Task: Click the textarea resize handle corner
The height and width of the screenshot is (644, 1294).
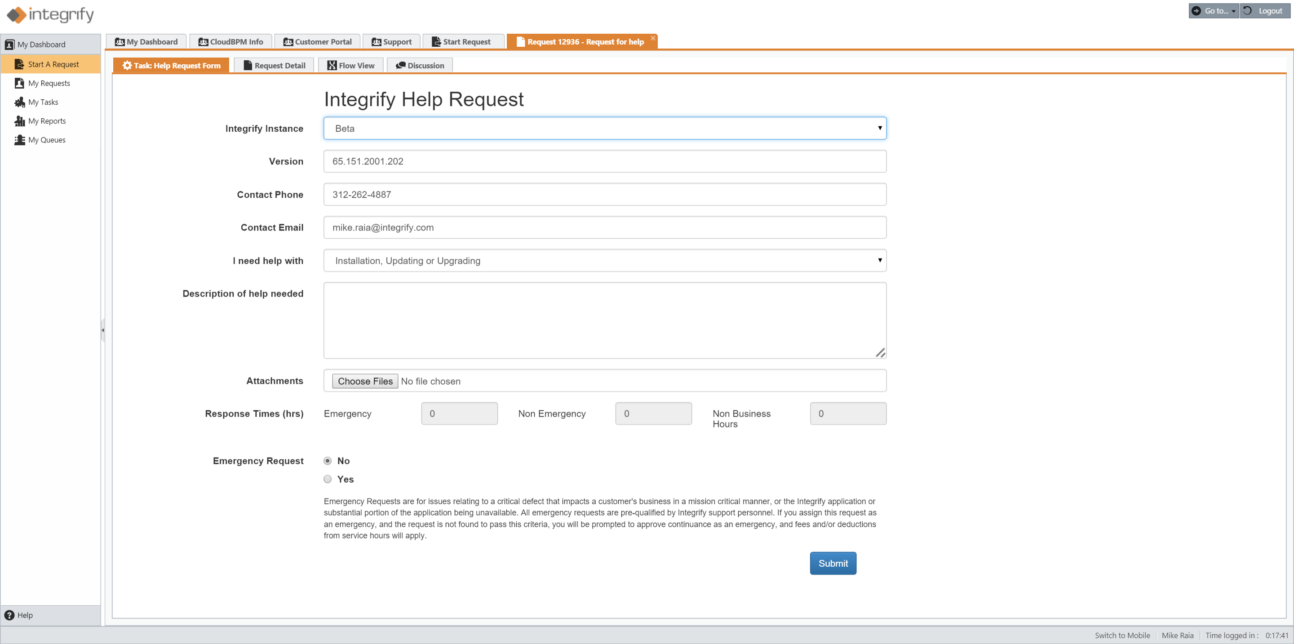Action: [x=880, y=353]
